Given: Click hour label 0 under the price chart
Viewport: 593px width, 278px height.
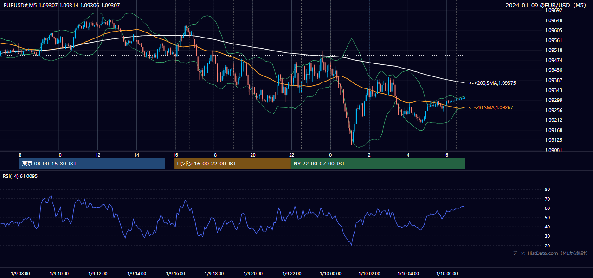Looking at the screenshot, I should coord(330,155).
